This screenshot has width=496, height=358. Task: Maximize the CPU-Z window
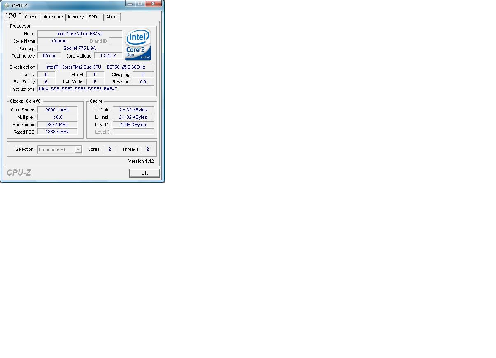point(140,4)
